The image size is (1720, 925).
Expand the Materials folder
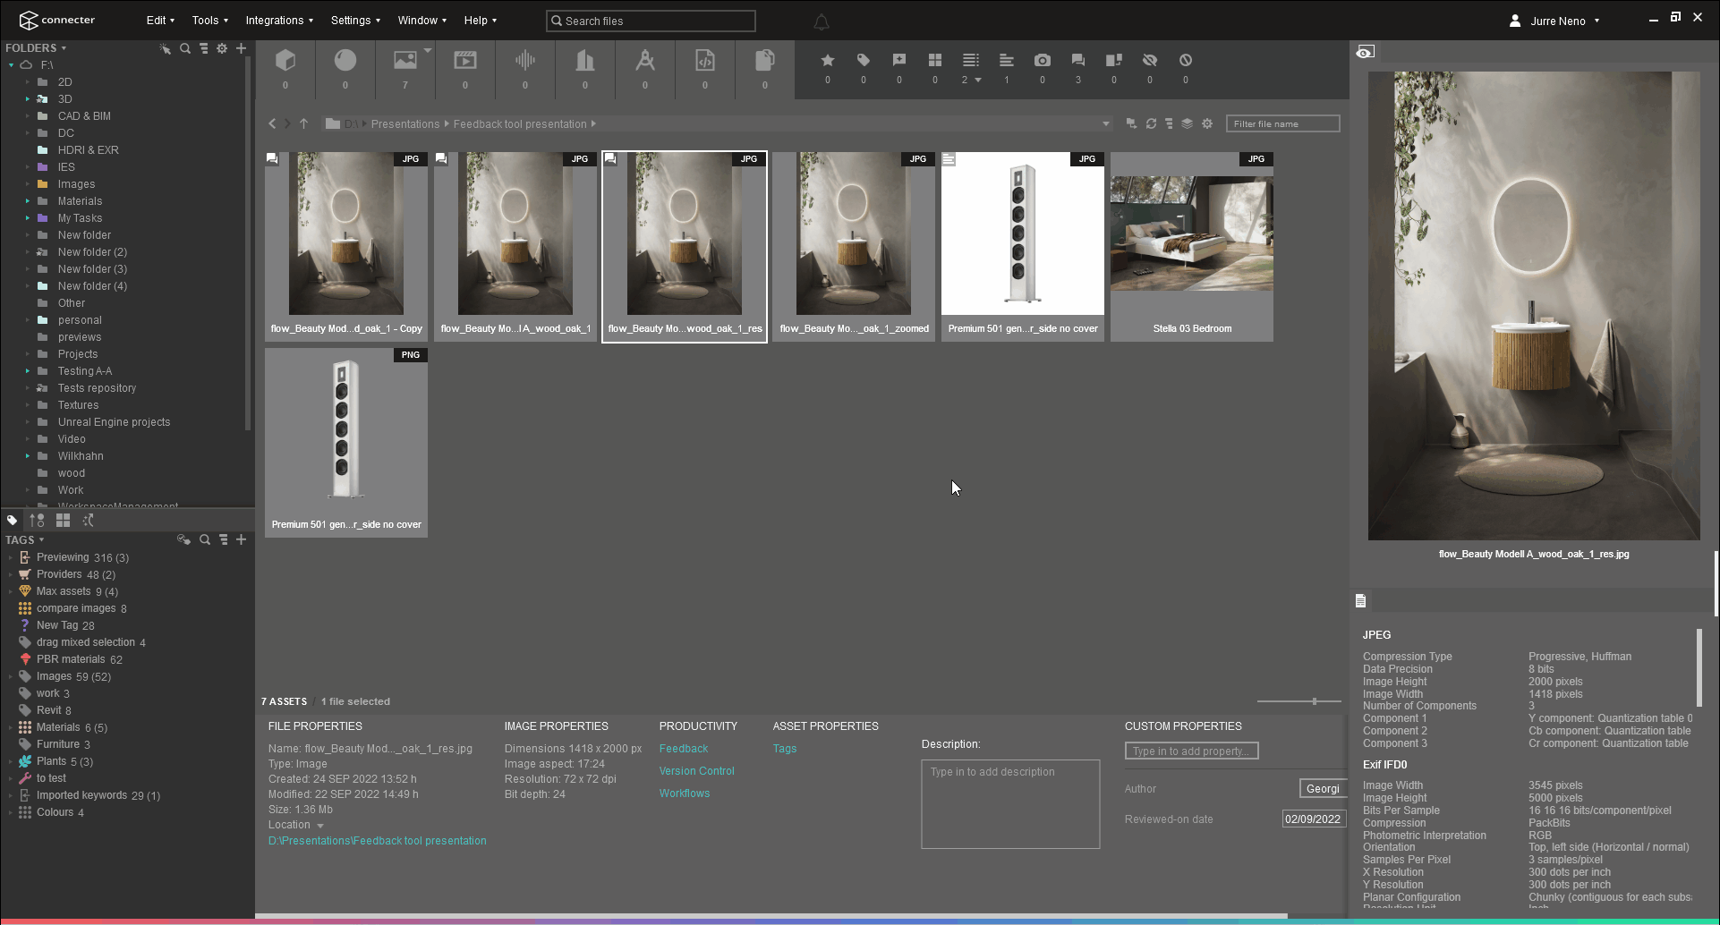[x=28, y=201]
